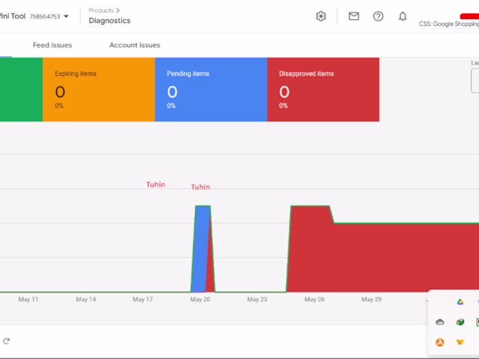Click the CSS: Google Shopping link
The image size is (479, 359).
[449, 24]
